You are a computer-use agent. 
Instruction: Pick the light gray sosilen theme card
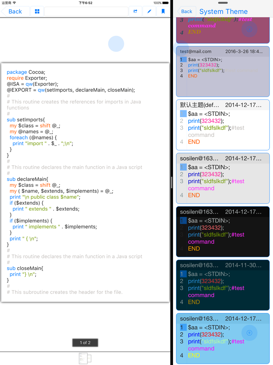tap(223, 178)
